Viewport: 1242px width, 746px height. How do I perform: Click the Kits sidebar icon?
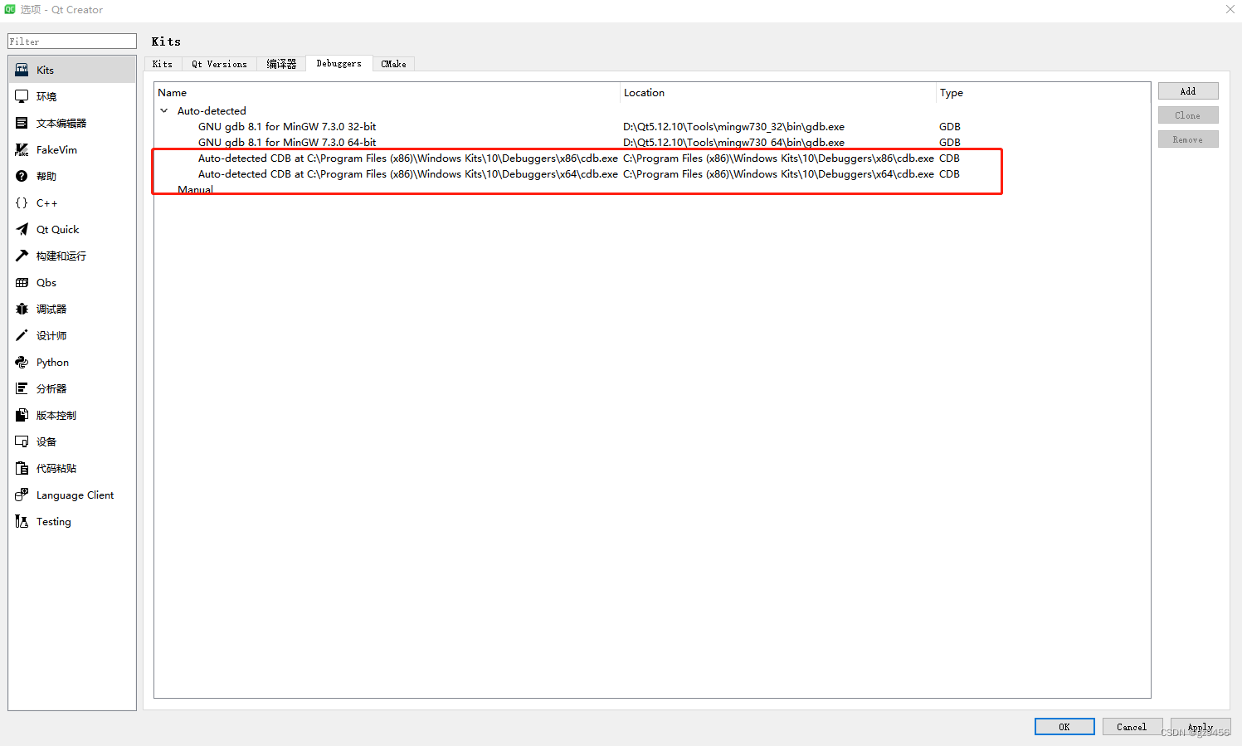(x=22, y=70)
